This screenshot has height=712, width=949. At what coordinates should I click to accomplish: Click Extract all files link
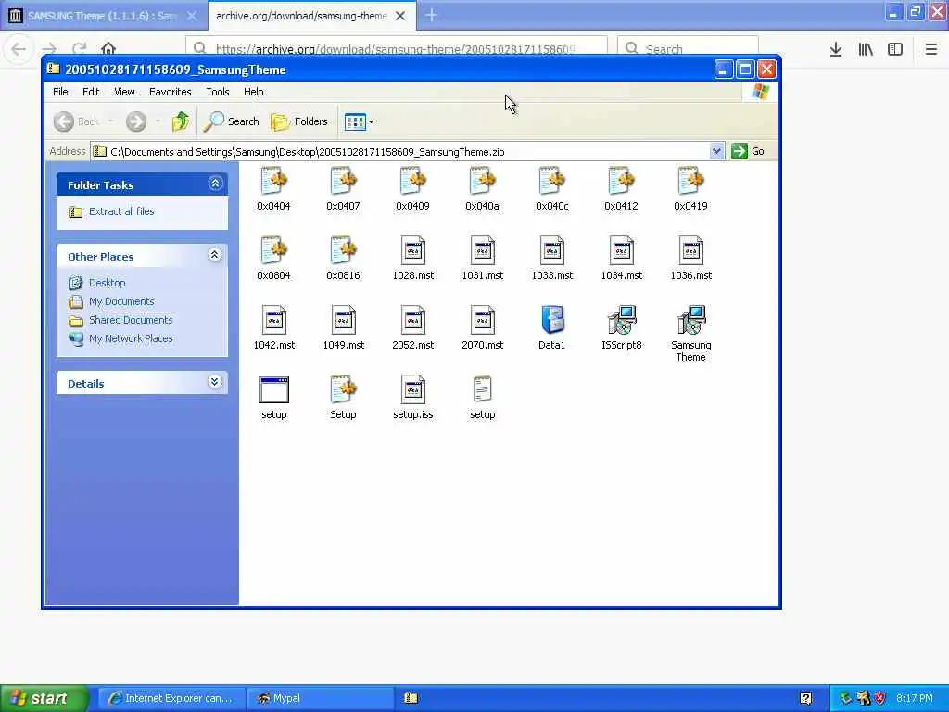pos(121,211)
